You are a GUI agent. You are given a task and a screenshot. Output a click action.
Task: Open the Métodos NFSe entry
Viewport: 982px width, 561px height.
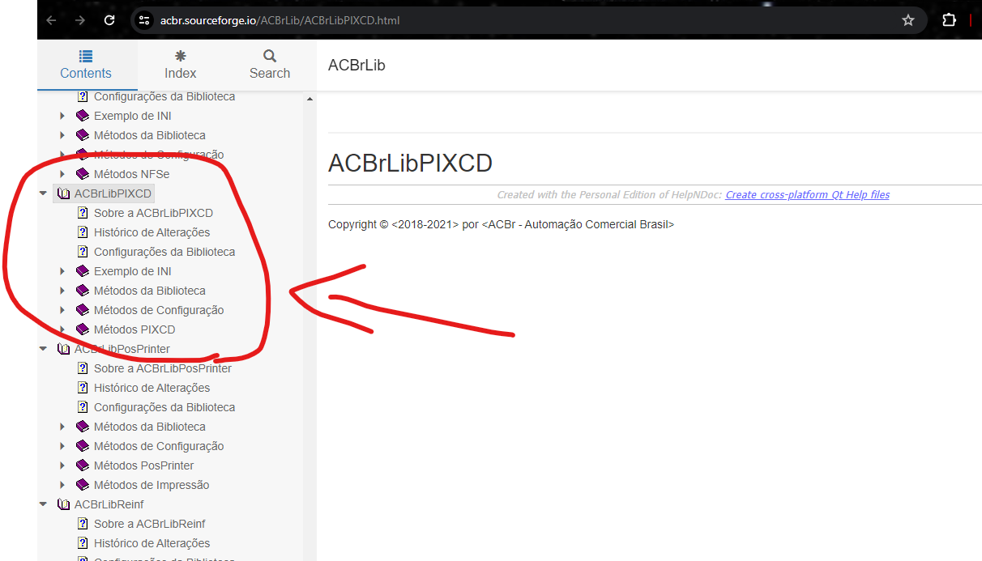pos(131,174)
